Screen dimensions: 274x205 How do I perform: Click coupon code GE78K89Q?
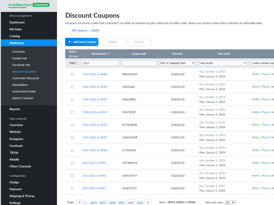(130, 163)
